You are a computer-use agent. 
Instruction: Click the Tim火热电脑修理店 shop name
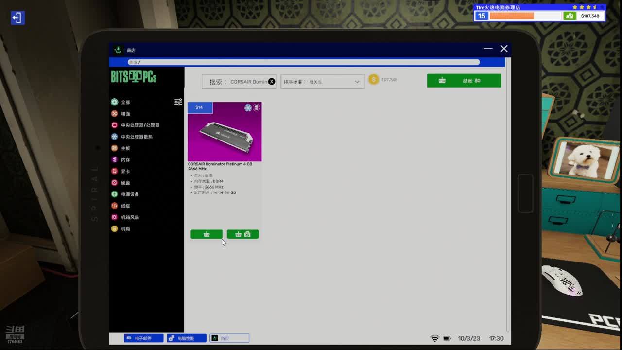pos(498,7)
